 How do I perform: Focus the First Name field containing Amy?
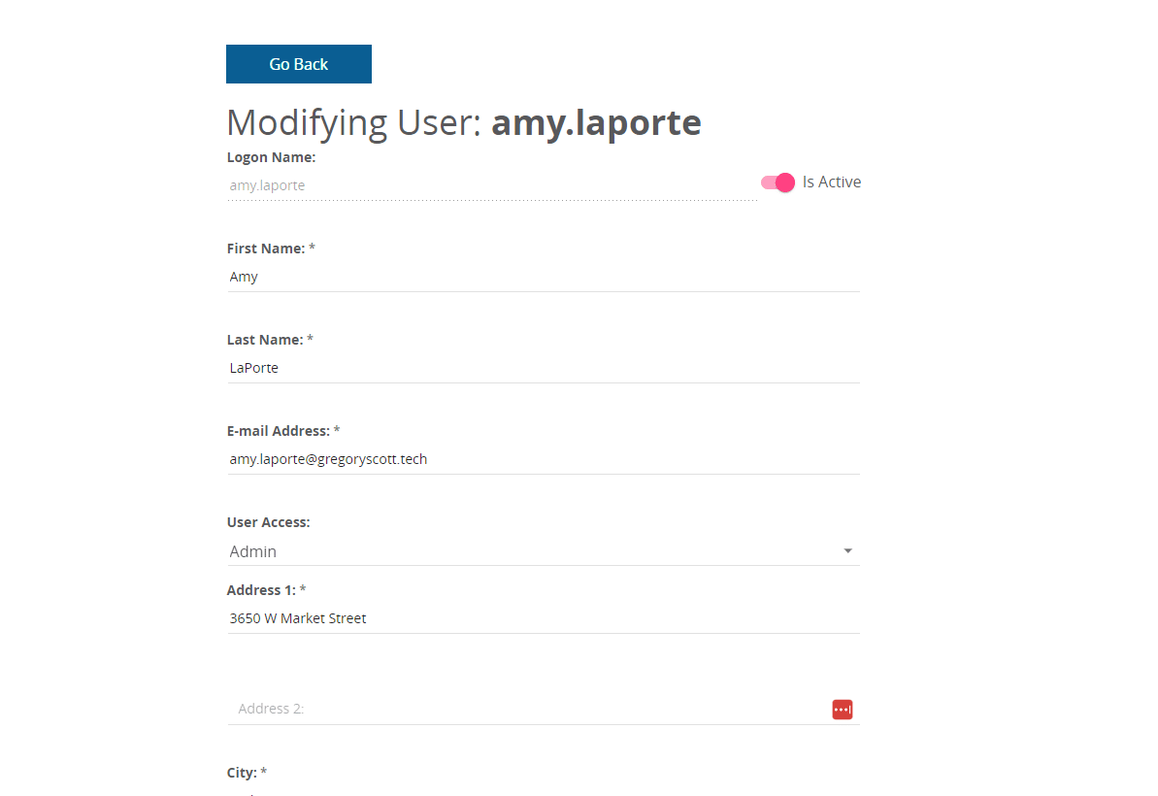click(x=543, y=277)
